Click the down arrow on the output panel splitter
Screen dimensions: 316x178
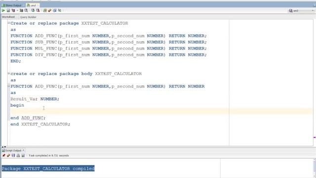[5, 147]
